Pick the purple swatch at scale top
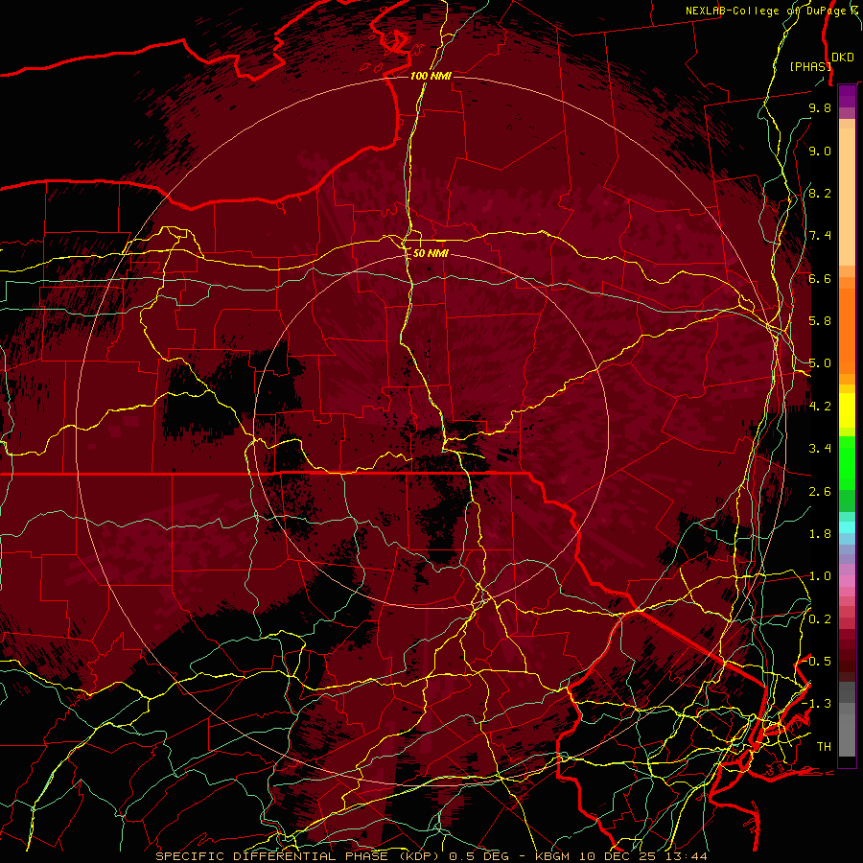This screenshot has height=863, width=863. (x=847, y=96)
